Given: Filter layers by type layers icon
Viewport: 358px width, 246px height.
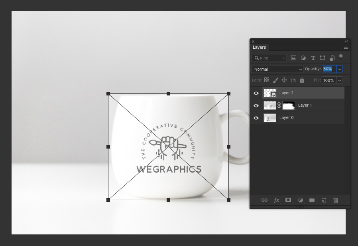Looking at the screenshot, I should pos(313,58).
